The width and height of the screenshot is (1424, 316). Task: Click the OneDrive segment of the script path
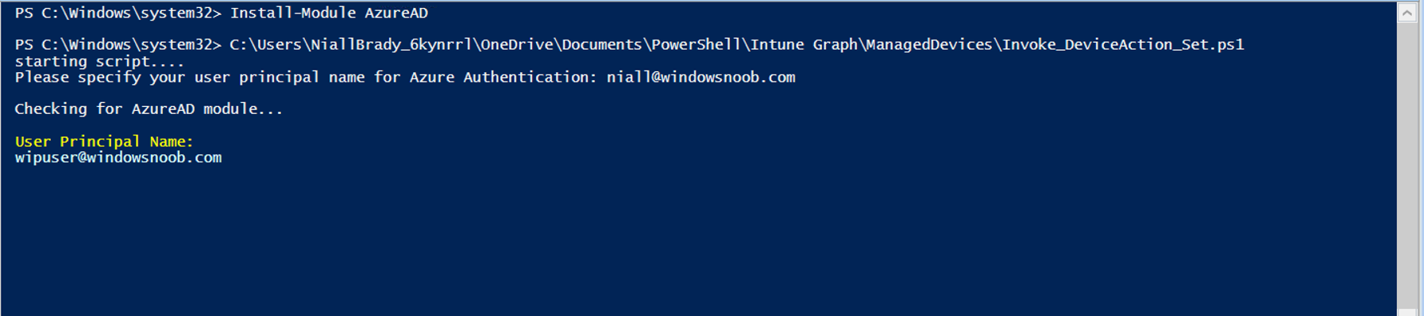pyautogui.click(x=517, y=45)
